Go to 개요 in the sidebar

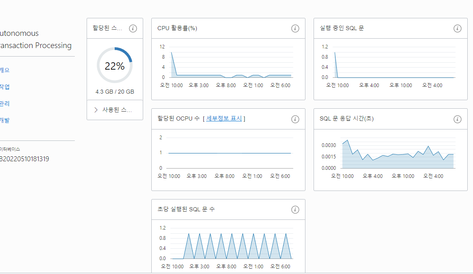[x=4, y=70]
